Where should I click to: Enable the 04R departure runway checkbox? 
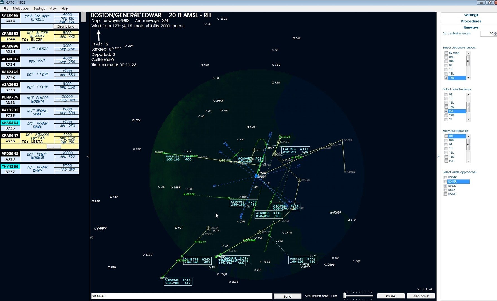(x=446, y=61)
